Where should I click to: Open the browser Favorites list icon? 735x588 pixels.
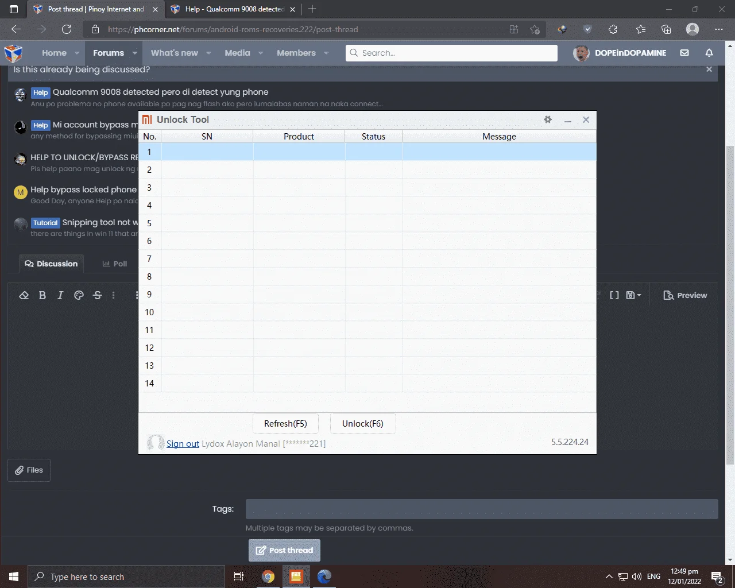(641, 29)
